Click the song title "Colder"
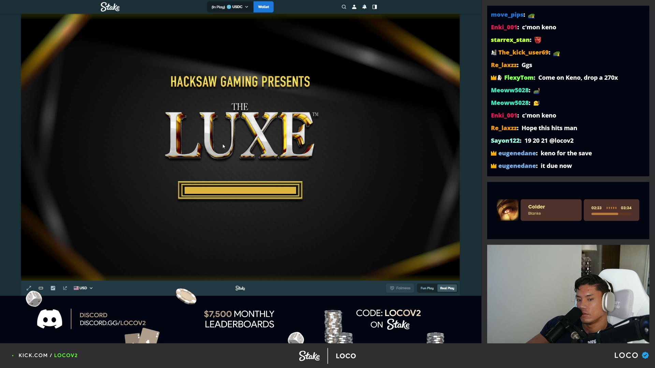Image resolution: width=655 pixels, height=368 pixels. 536,207
